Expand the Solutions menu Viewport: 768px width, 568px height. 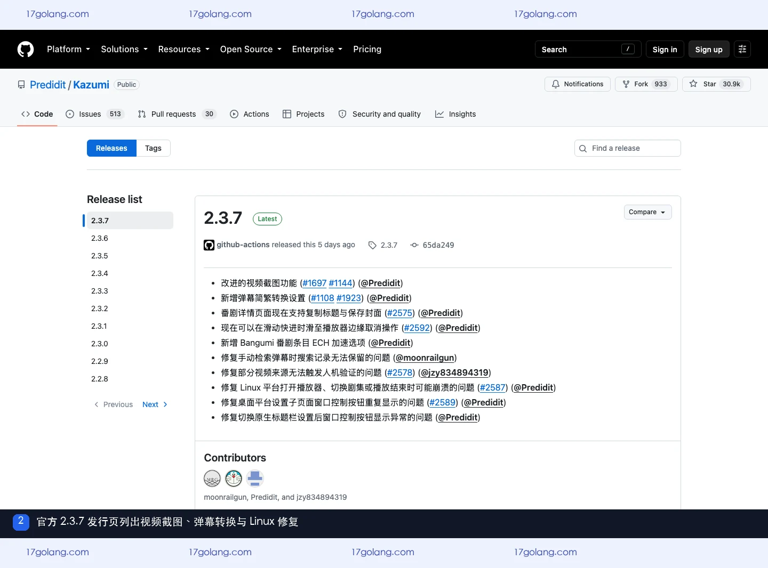pyautogui.click(x=124, y=49)
